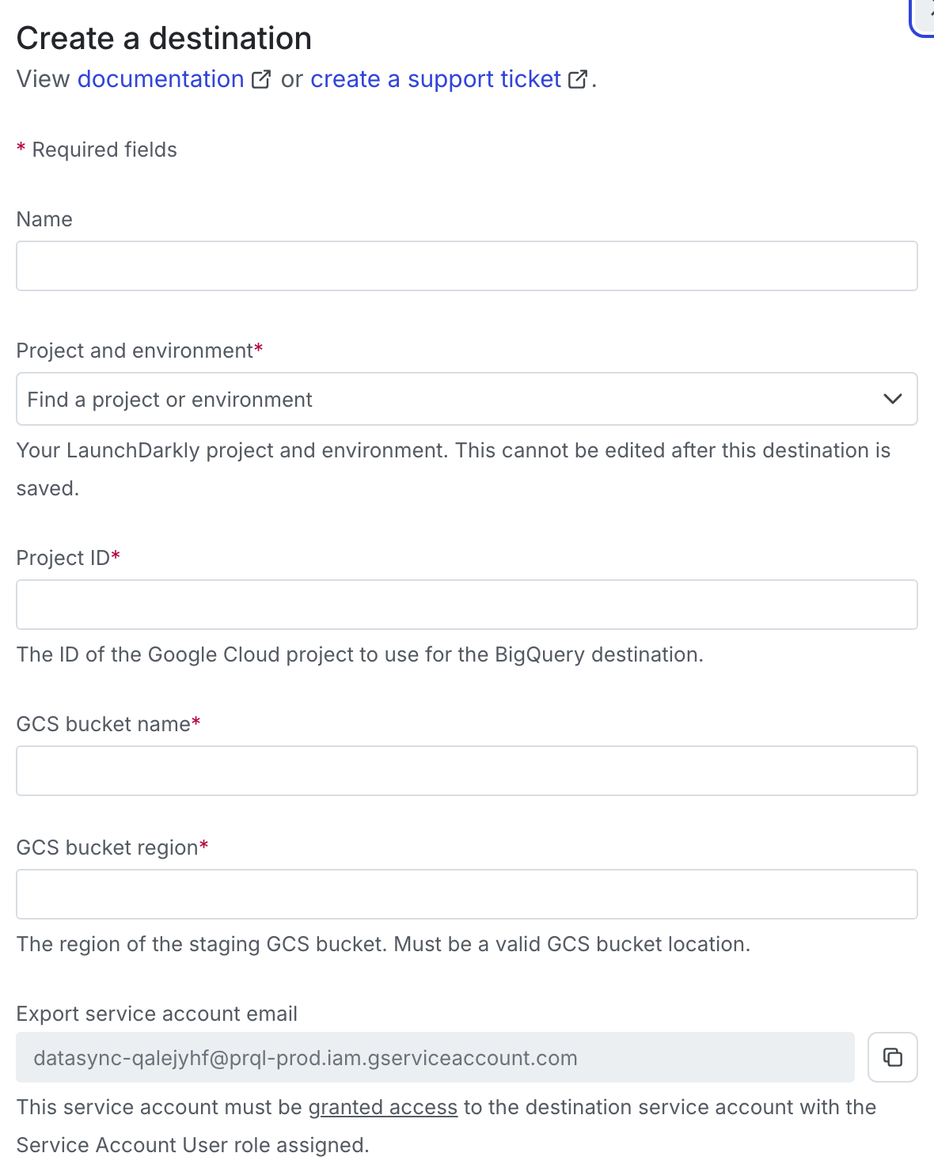Image resolution: width=934 pixels, height=1168 pixels.
Task: Click the GCS bucket name input
Action: point(466,770)
